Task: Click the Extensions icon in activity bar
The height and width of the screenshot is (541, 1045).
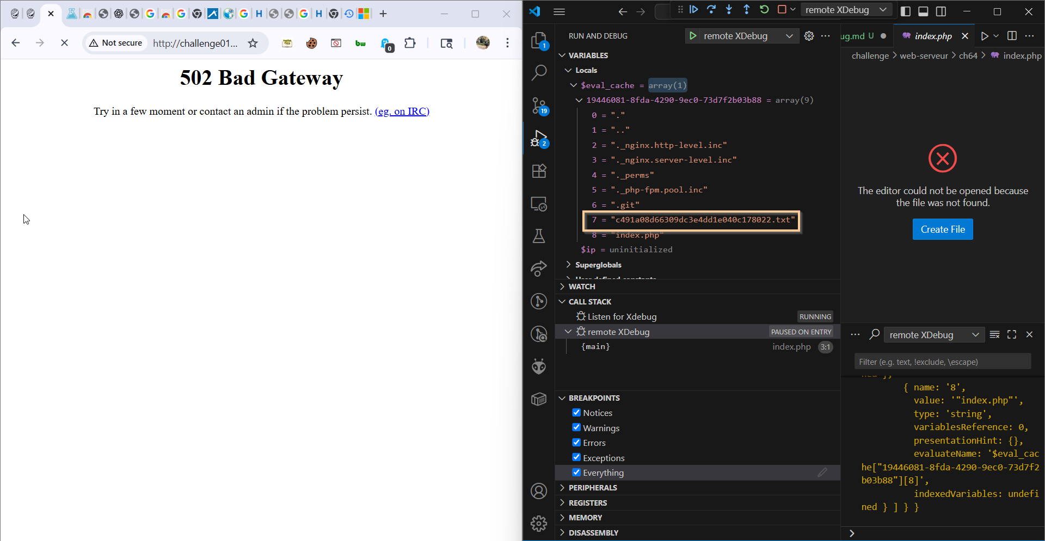Action: point(539,171)
